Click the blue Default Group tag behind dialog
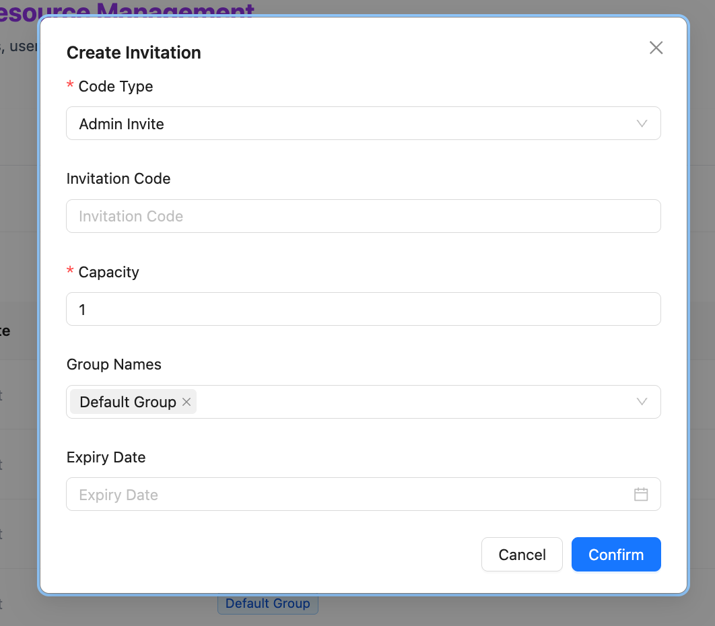 [267, 604]
